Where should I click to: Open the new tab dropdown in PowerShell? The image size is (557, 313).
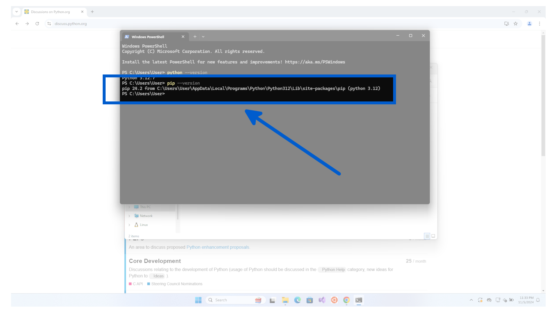point(203,37)
